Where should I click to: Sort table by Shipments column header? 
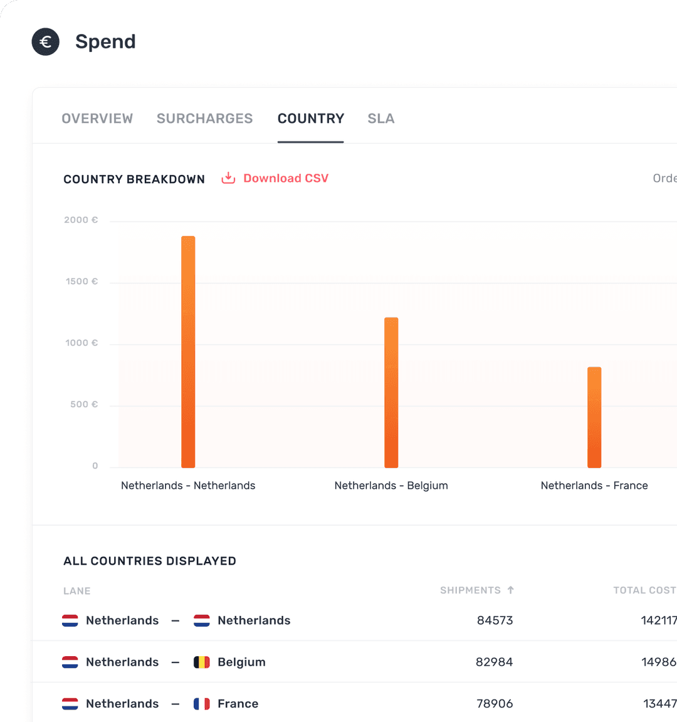point(470,590)
